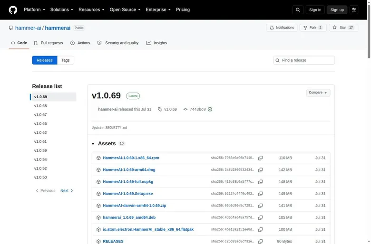The height and width of the screenshot is (244, 371).
Task: Expand the Resources menu
Action: (x=91, y=9)
